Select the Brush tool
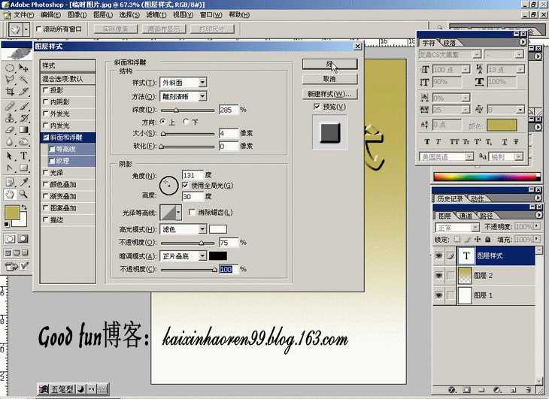This screenshot has width=549, height=399. click(23, 106)
